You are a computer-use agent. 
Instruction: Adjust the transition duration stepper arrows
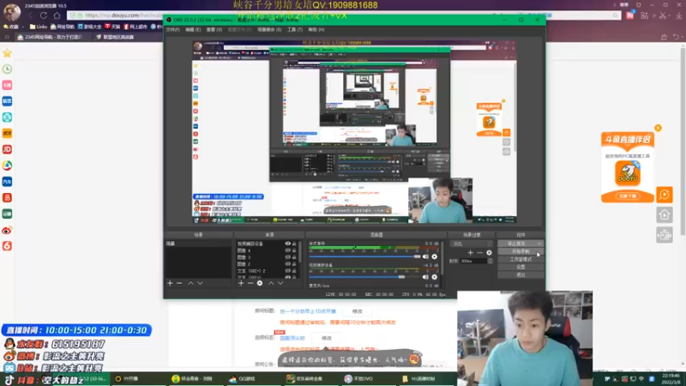pos(490,261)
